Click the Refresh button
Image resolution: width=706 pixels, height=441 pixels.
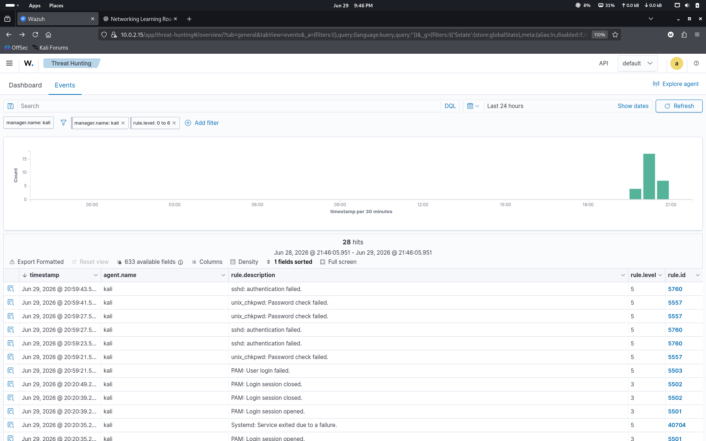[x=679, y=106]
